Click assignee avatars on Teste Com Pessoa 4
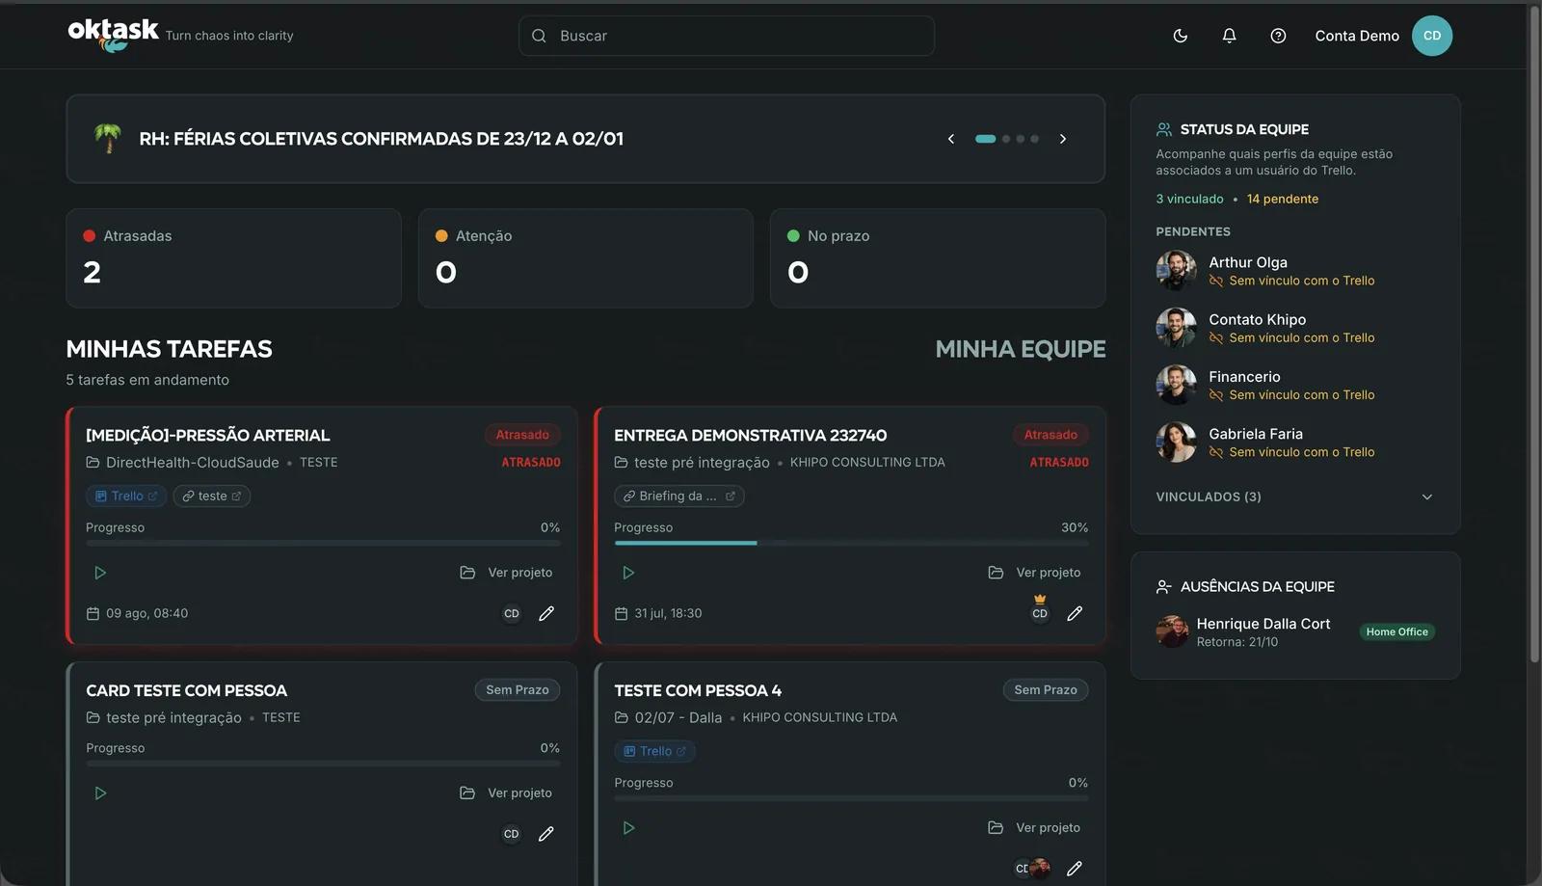 [x=1032, y=869]
